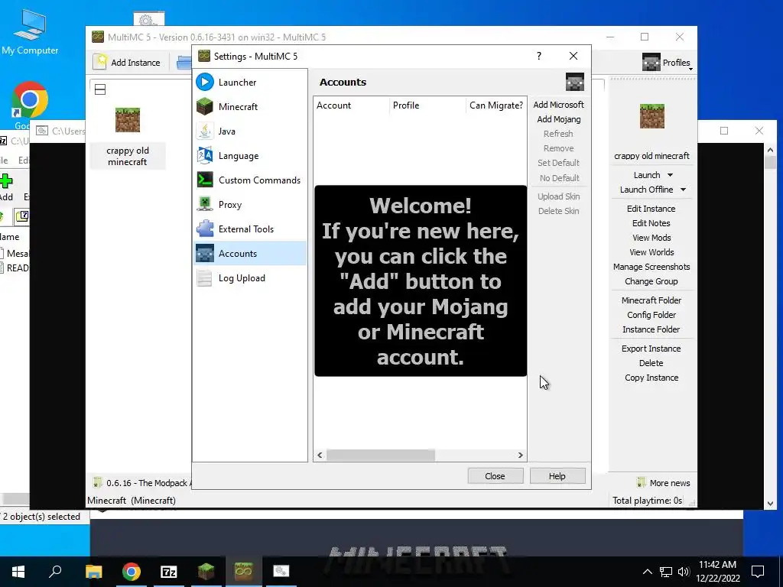
Task: Open Instance Folder from side panel
Action: pyautogui.click(x=651, y=329)
